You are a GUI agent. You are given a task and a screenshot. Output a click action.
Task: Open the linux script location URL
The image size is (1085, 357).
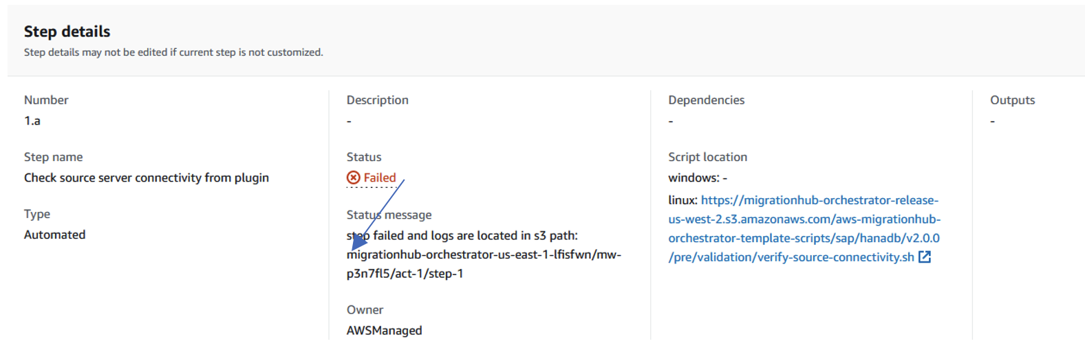[804, 228]
